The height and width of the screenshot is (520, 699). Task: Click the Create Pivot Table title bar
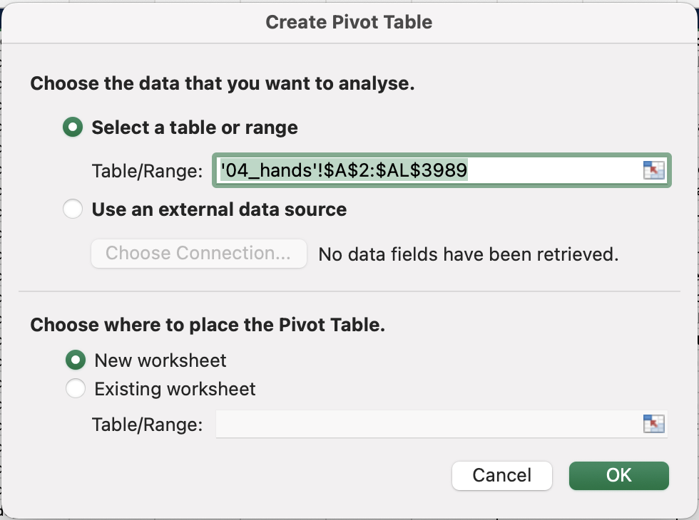pyautogui.click(x=349, y=22)
